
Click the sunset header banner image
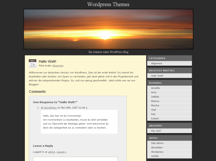(108, 29)
